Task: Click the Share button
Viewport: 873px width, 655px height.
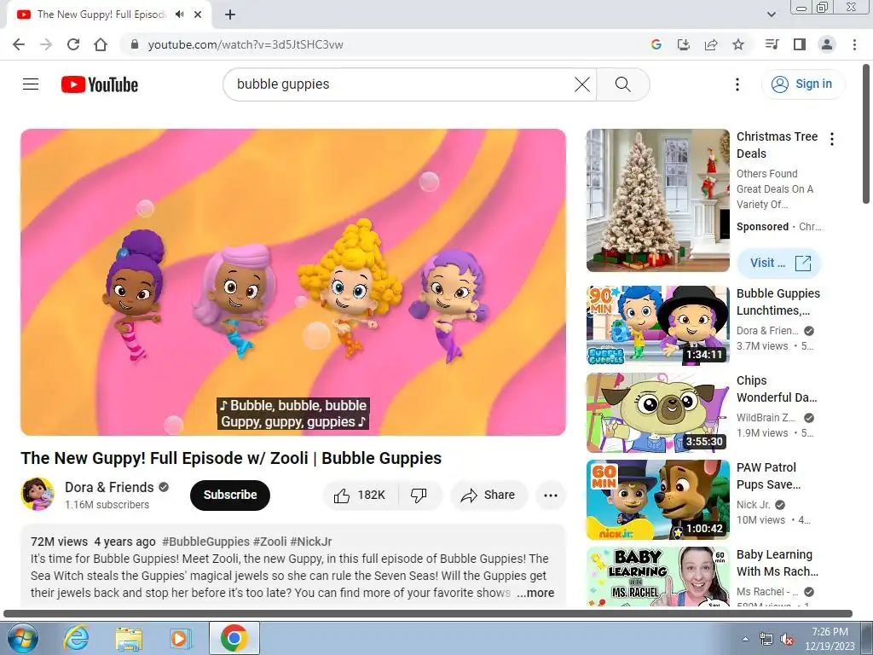Action: click(x=489, y=495)
